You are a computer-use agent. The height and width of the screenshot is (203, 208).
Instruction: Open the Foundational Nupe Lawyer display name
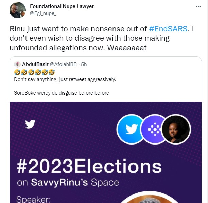(x=62, y=6)
